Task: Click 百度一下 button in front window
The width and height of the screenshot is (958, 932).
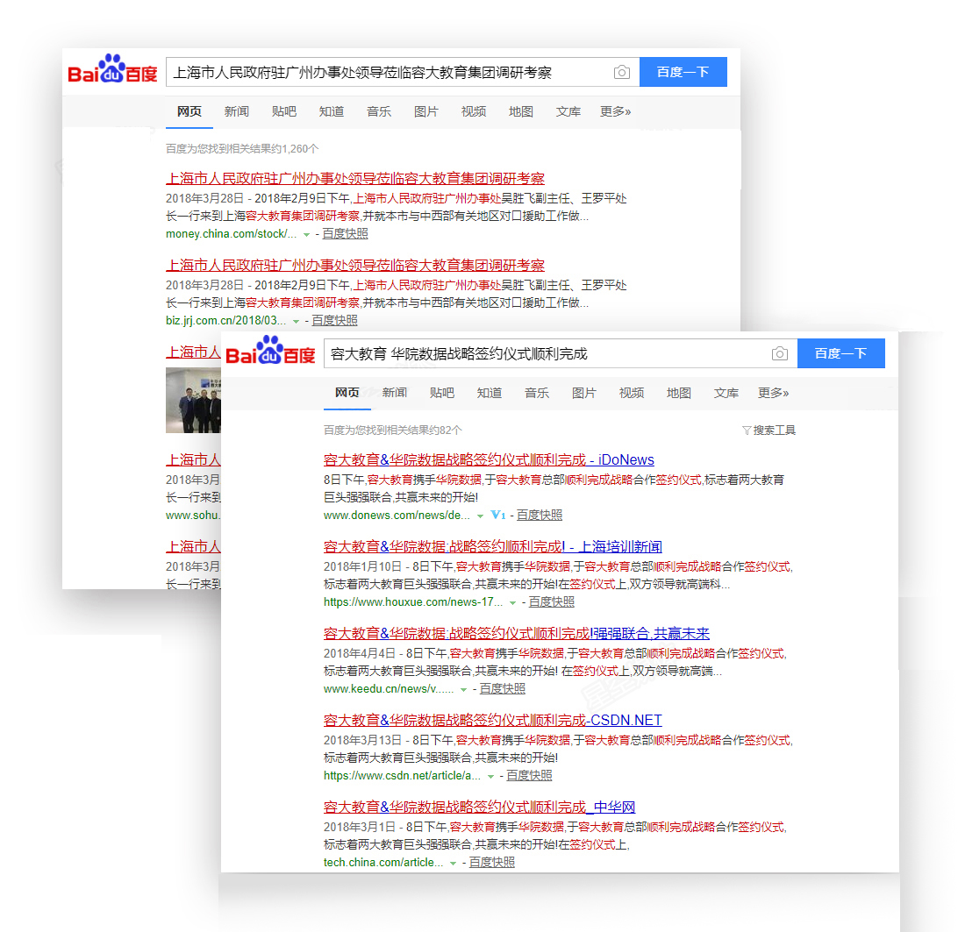Action: (x=841, y=353)
